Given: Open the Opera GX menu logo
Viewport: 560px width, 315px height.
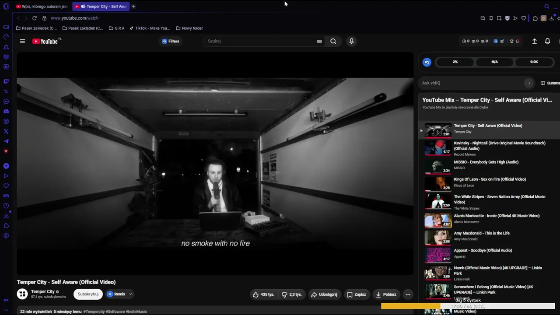Looking at the screenshot, I should 6,7.
